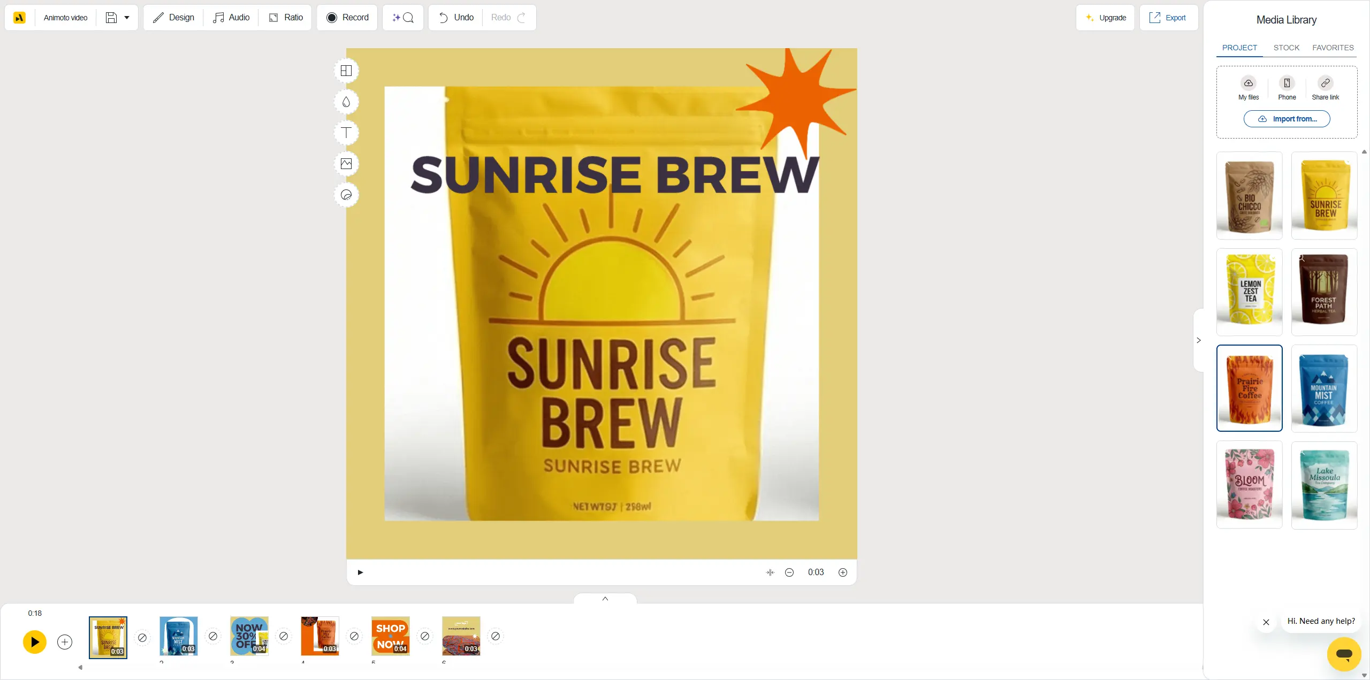
Task: Select the Bio Chicco coffee bag thumbnail
Action: pyautogui.click(x=1250, y=195)
